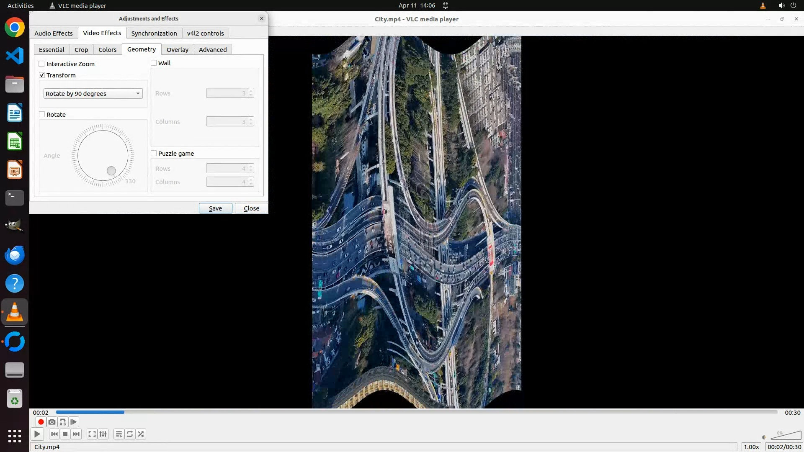804x452 pixels.
Task: Enable shuffle random playback
Action: 141,434
